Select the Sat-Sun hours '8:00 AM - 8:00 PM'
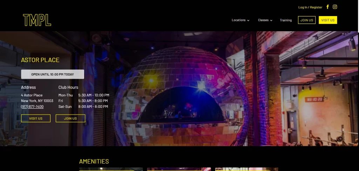Screen dimensions: 359x171 [93, 107]
